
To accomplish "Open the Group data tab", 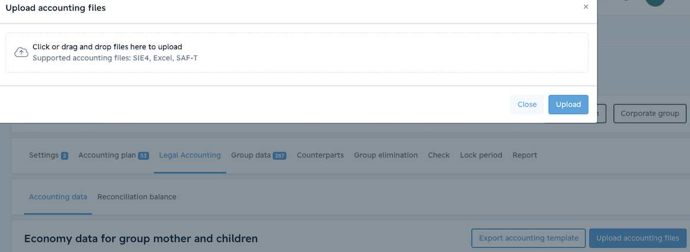I will click(x=251, y=155).
